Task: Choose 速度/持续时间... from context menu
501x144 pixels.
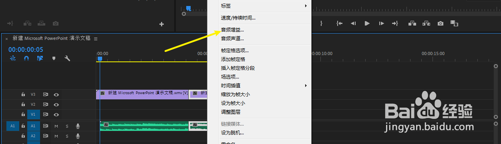Action: point(259,18)
